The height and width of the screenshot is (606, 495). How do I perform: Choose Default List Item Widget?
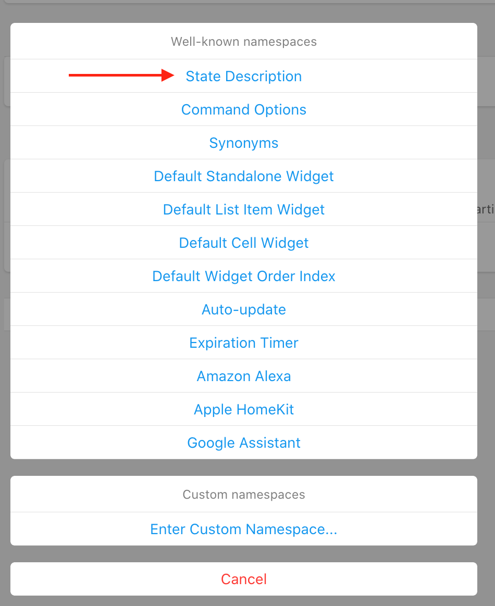tap(244, 209)
